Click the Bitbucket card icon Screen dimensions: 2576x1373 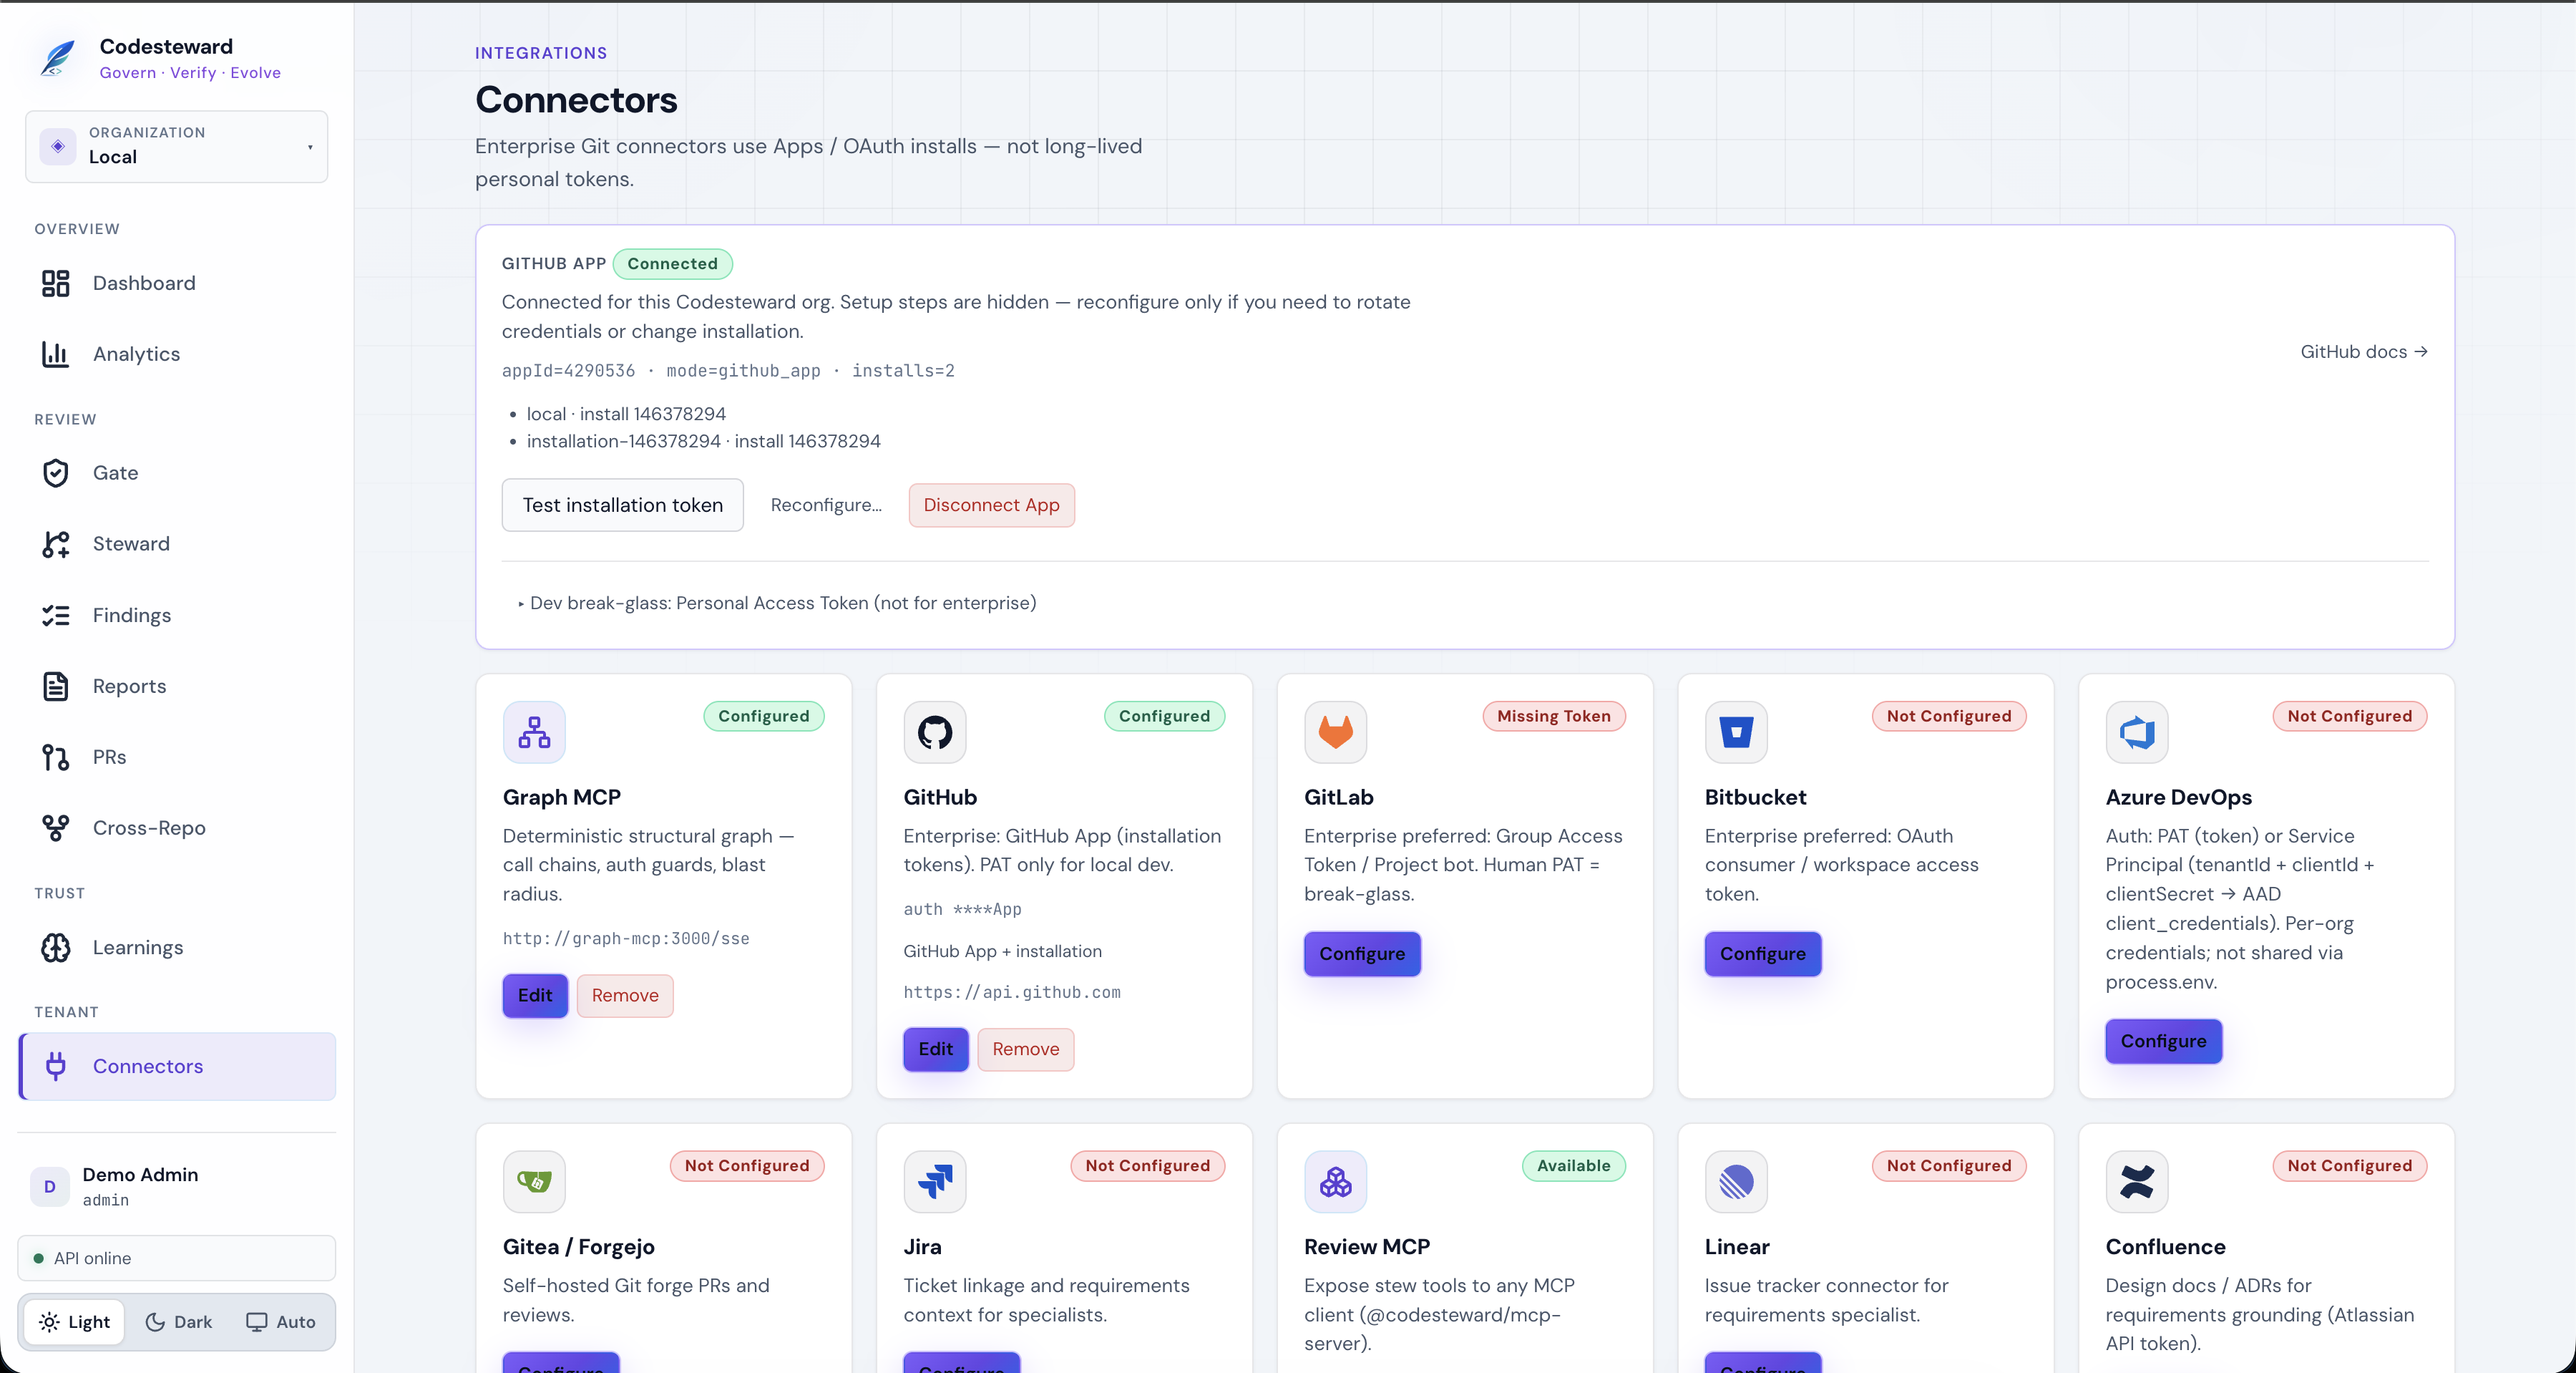click(1736, 732)
